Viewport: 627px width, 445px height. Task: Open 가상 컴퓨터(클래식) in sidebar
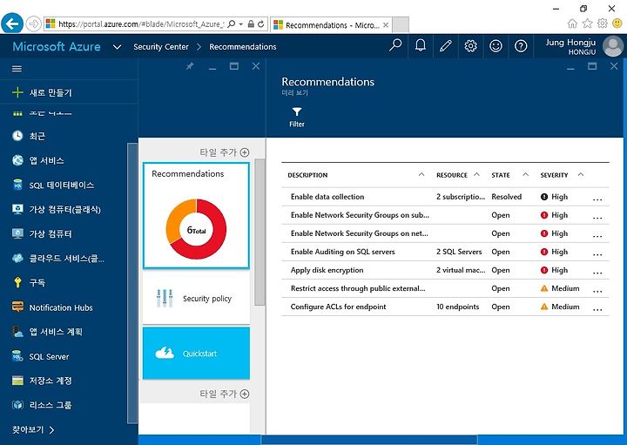[57, 209]
